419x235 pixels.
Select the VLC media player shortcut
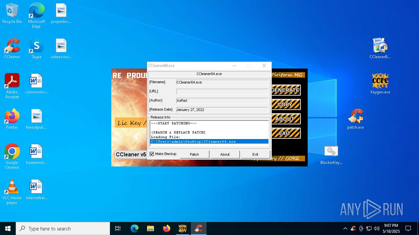[x=12, y=192]
